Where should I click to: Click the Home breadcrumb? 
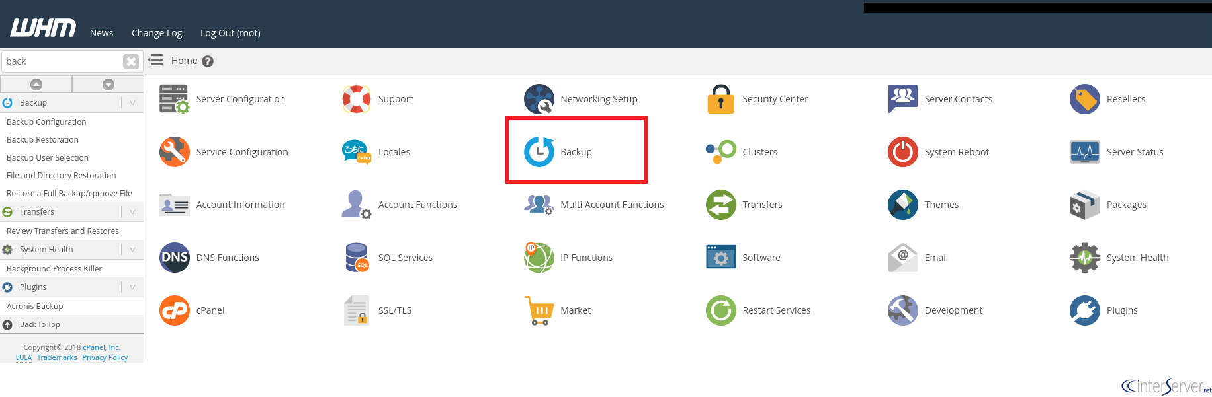(x=184, y=61)
